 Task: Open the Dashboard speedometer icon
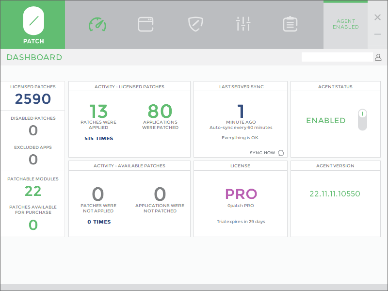click(x=97, y=24)
